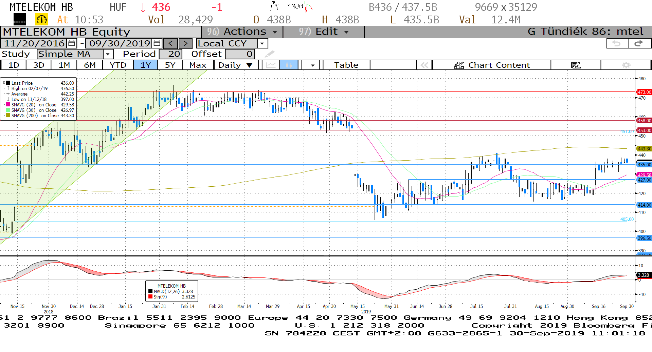The image size is (652, 352).
Task: Open the Daily periodicity dropdown
Action: [x=236, y=65]
